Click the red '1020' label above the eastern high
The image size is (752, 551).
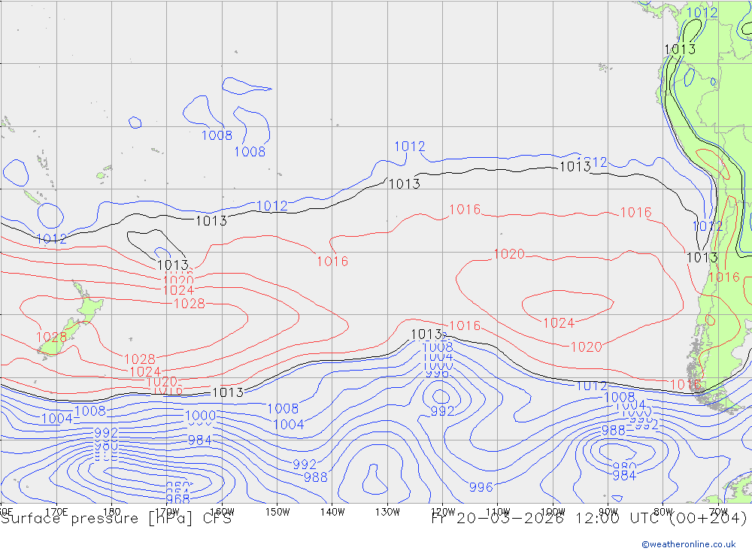(x=509, y=253)
